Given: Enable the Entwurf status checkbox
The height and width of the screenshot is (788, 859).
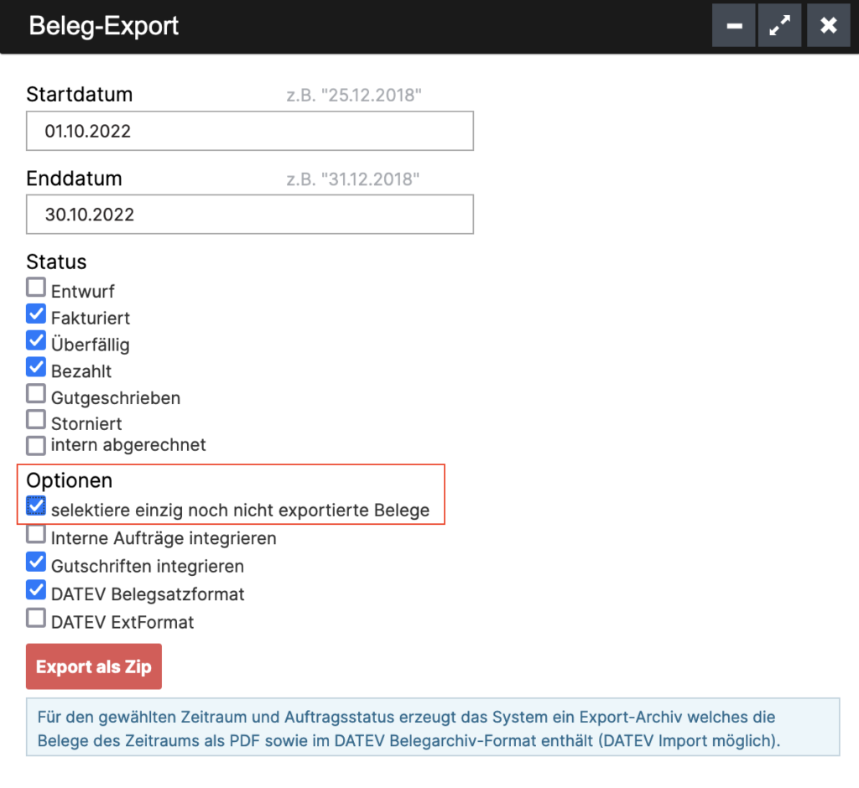Looking at the screenshot, I should coord(35,287).
